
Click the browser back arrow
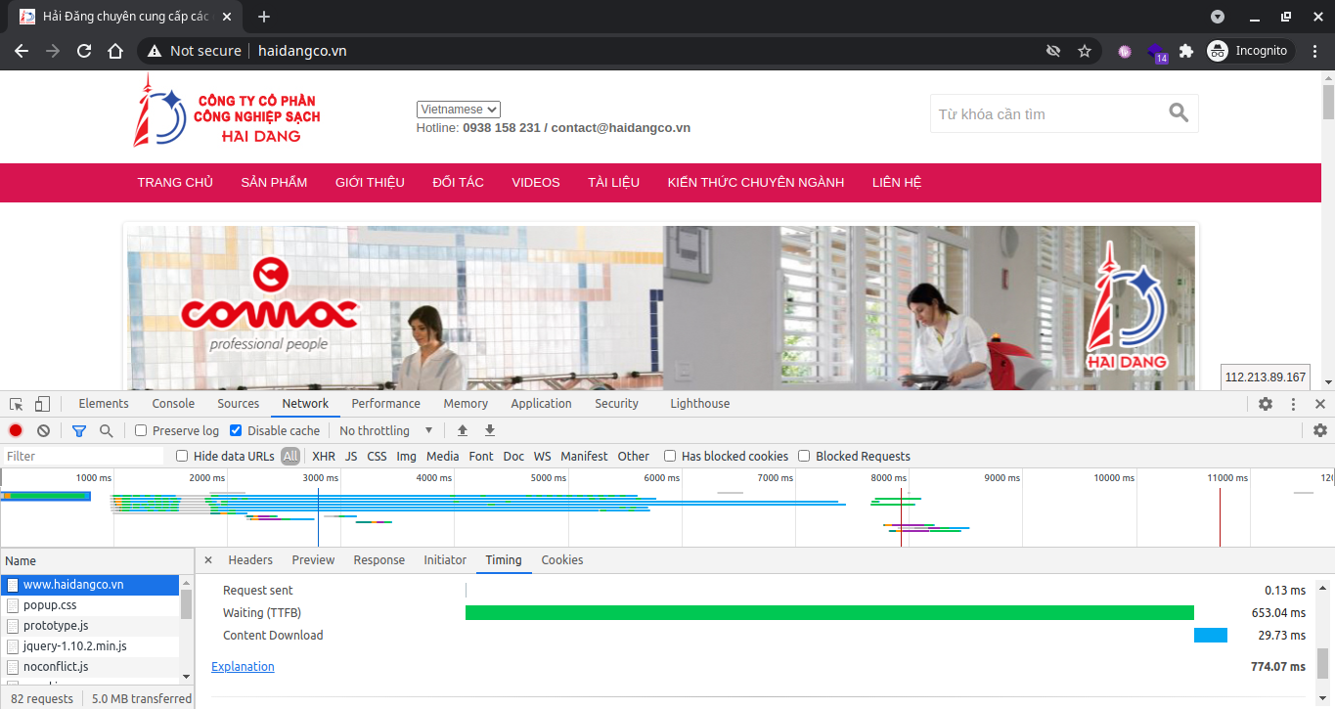pos(22,51)
